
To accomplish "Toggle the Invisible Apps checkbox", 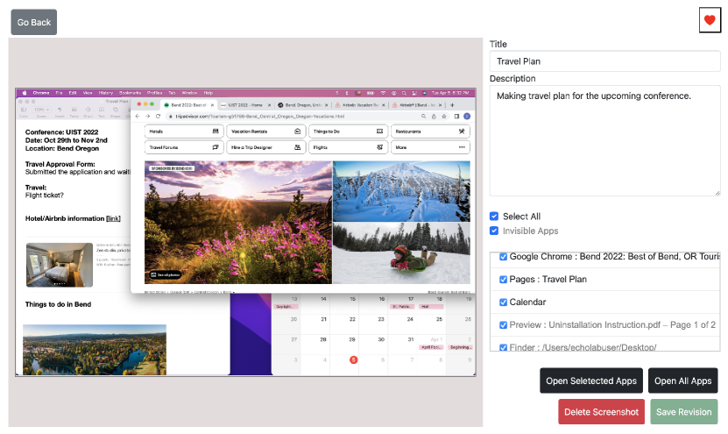I will [494, 231].
